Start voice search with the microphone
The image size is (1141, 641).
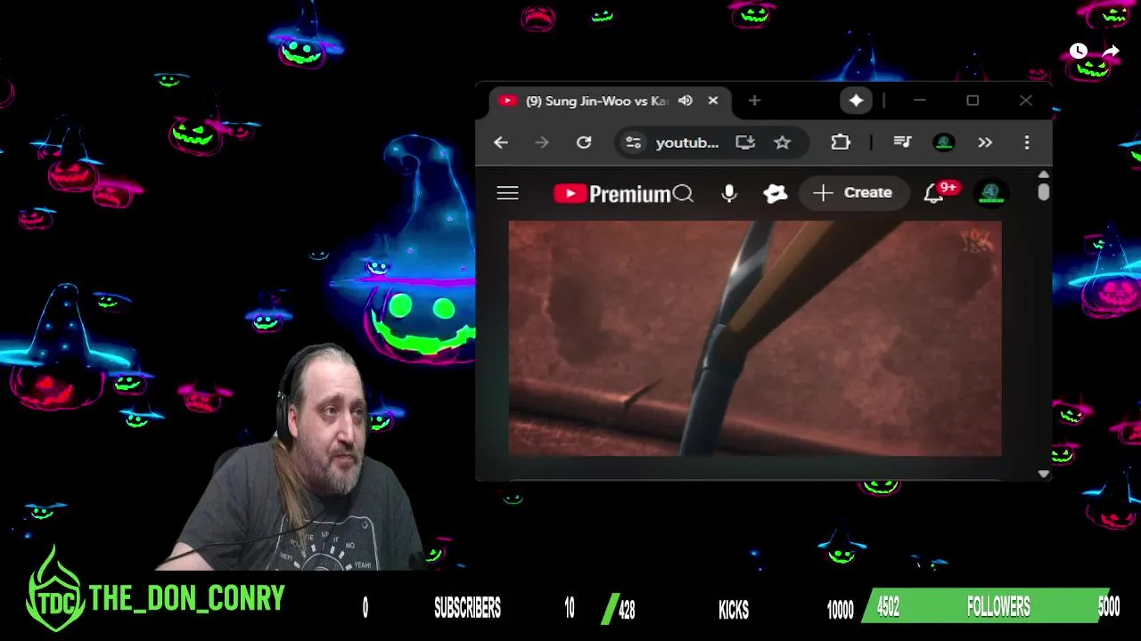(729, 193)
